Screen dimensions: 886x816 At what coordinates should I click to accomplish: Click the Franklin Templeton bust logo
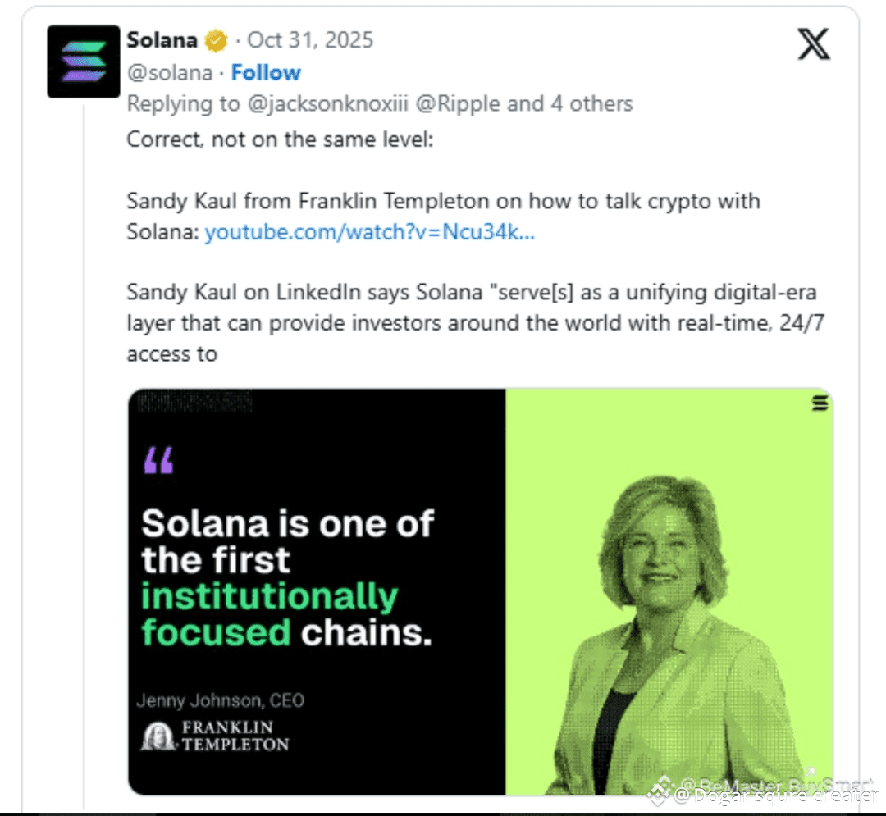(x=157, y=736)
